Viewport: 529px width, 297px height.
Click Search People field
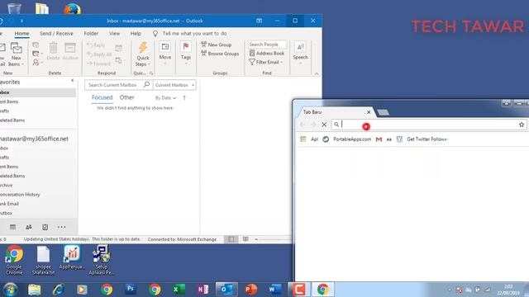coord(267,44)
